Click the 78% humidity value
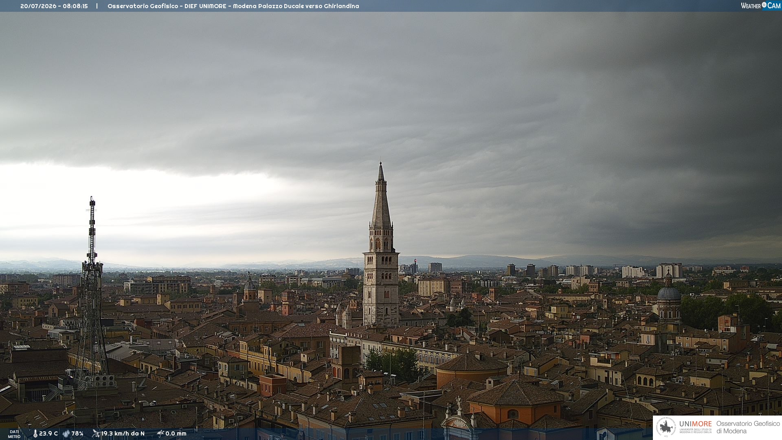The image size is (782, 440). pos(77,433)
